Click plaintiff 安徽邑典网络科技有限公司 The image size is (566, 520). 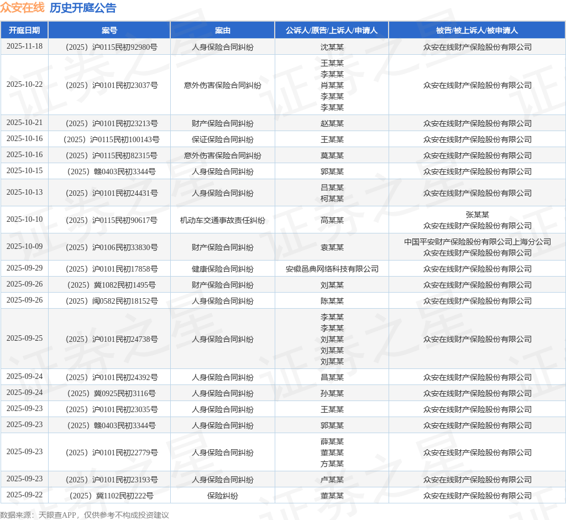point(332,269)
